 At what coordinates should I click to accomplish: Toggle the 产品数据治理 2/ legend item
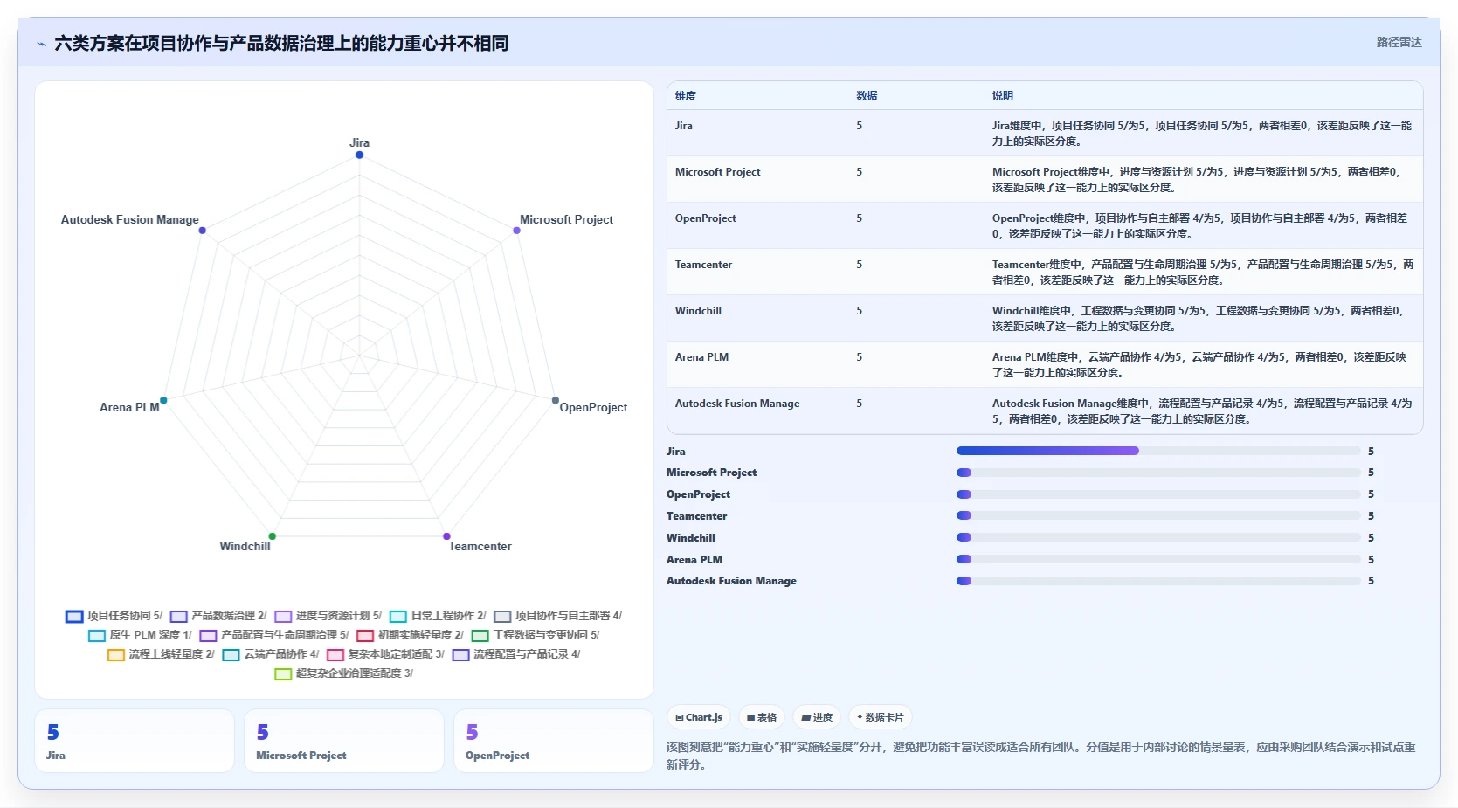click(x=218, y=616)
